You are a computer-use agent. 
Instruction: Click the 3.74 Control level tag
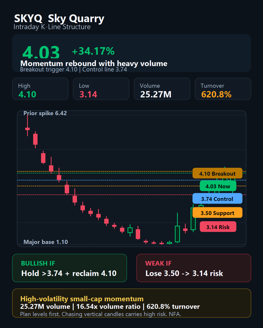pyautogui.click(x=218, y=198)
